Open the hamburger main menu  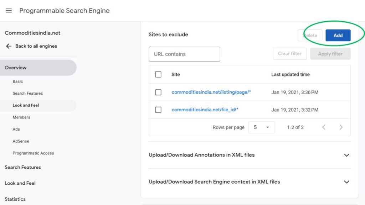coord(9,11)
